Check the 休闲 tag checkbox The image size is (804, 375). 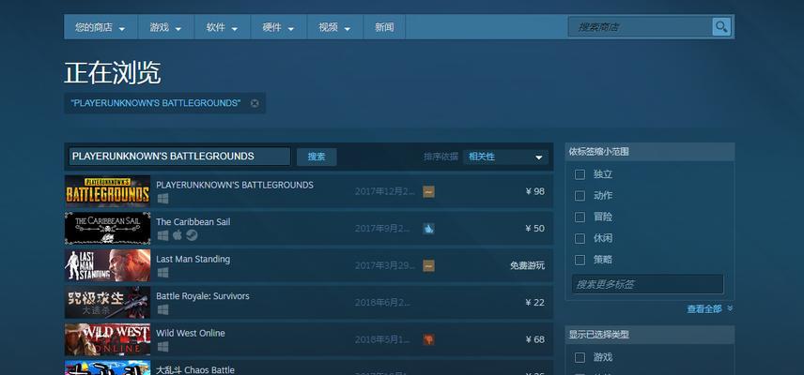(x=580, y=238)
